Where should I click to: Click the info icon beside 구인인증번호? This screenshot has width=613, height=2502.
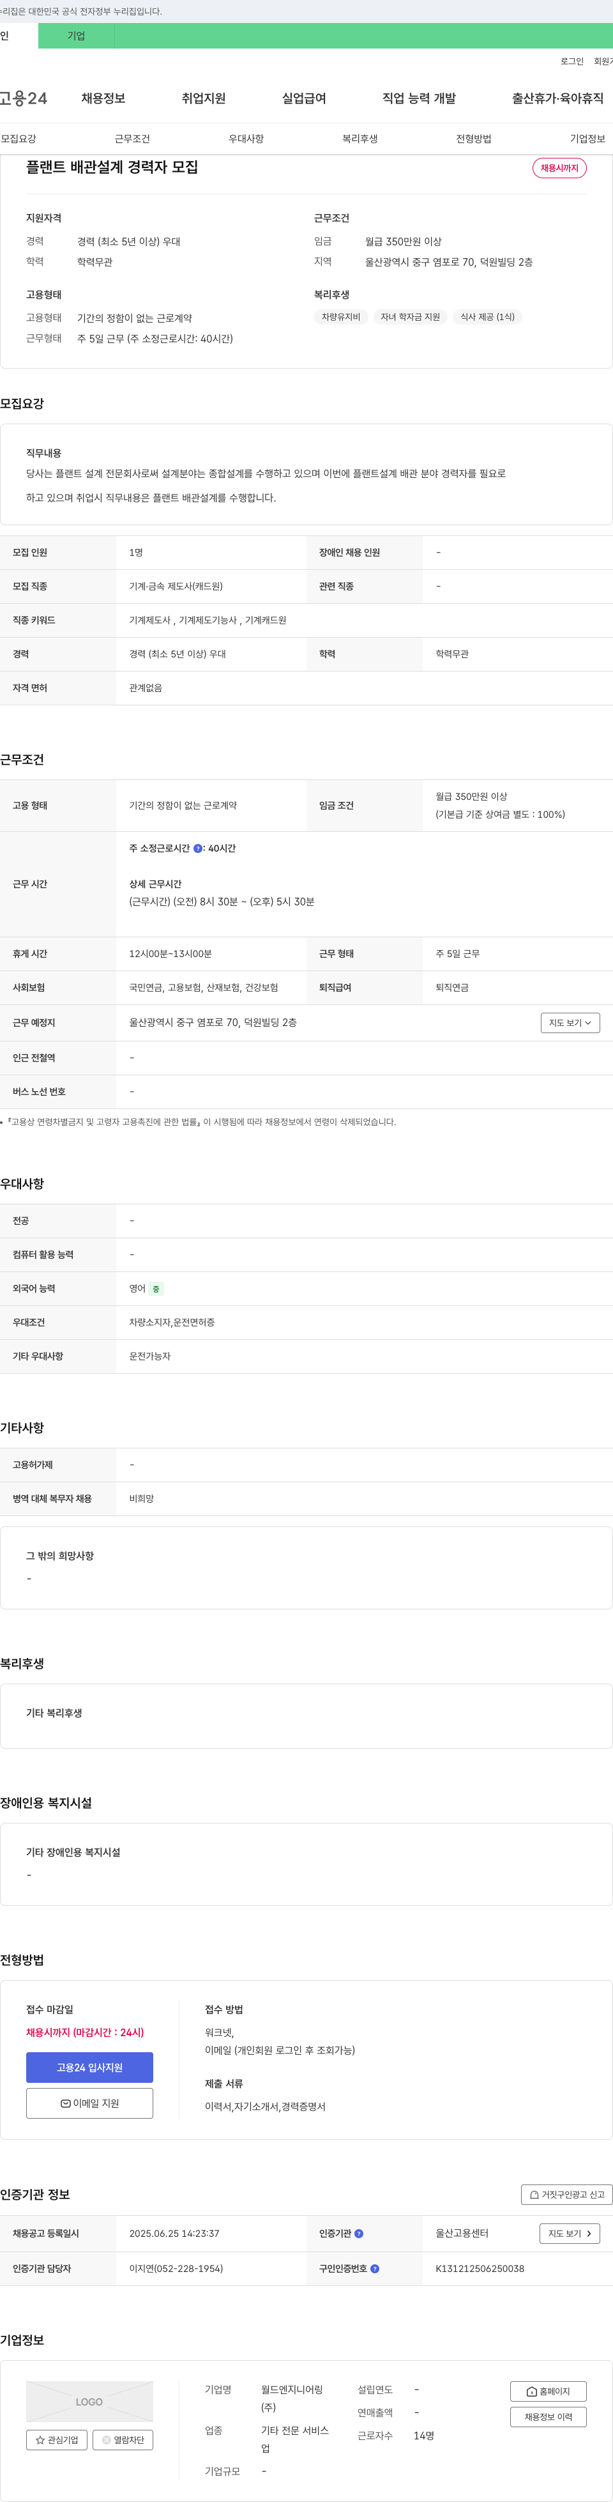(374, 2269)
